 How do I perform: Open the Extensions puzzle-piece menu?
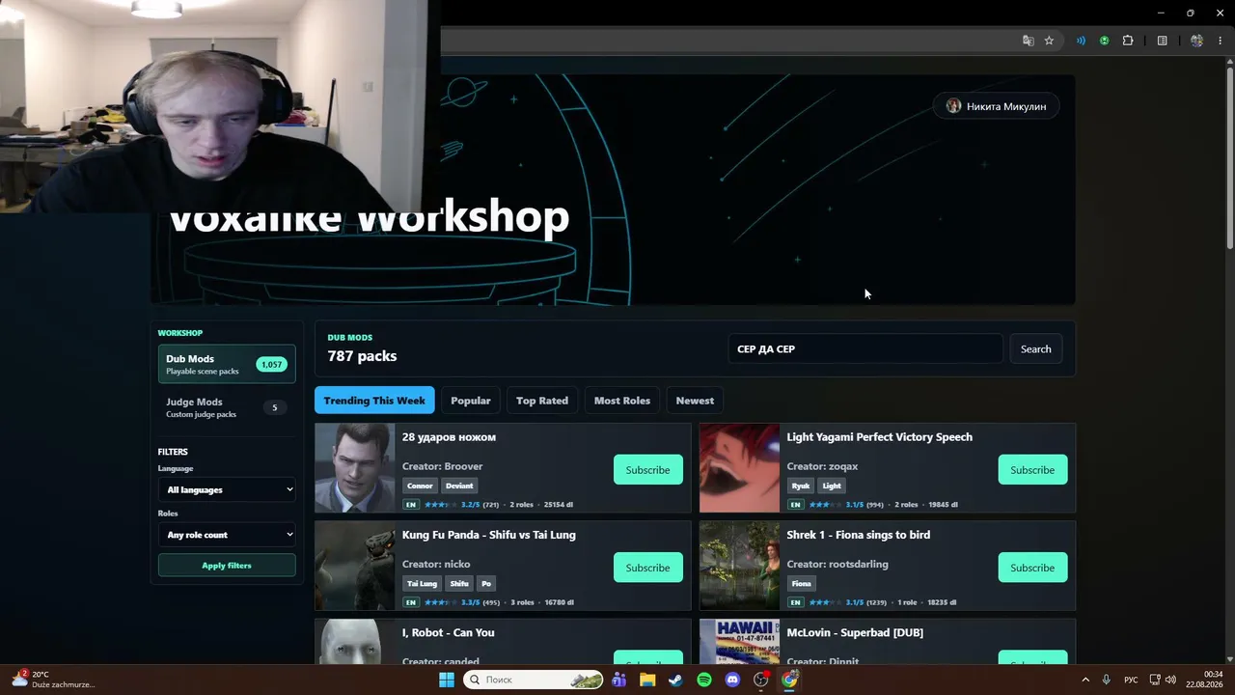point(1128,41)
